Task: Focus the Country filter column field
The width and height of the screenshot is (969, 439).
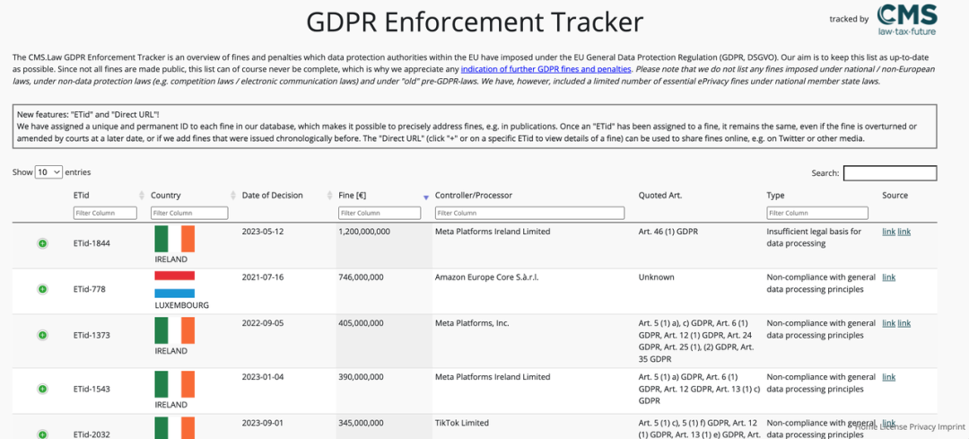Action: 189,213
